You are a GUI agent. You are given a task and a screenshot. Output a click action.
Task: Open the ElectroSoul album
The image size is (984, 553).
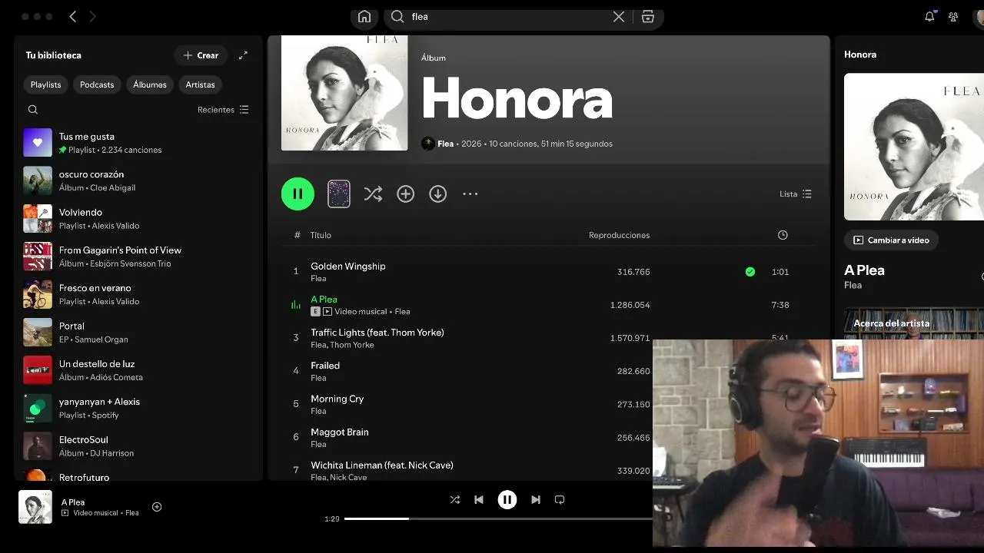[x=138, y=445]
